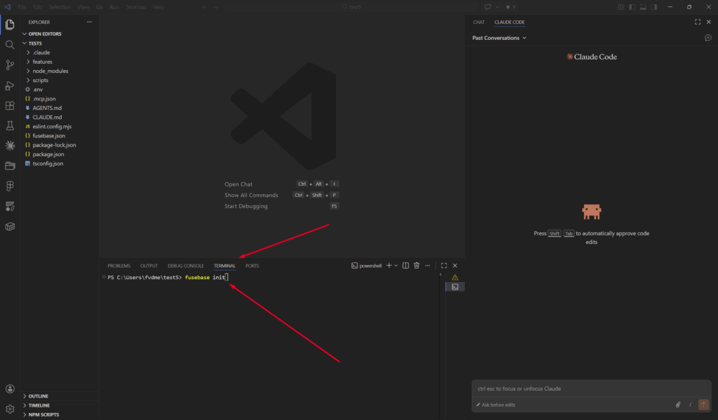This screenshot has height=420, width=718.
Task: Open the Search view in activity bar
Action: tap(10, 45)
